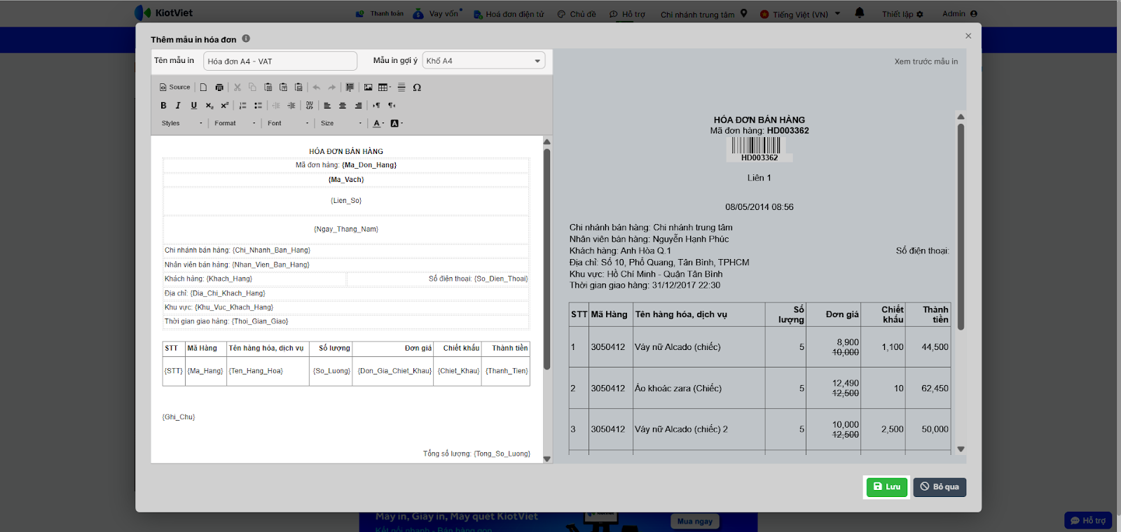
Task: Toggle underline formatting
Action: point(194,106)
